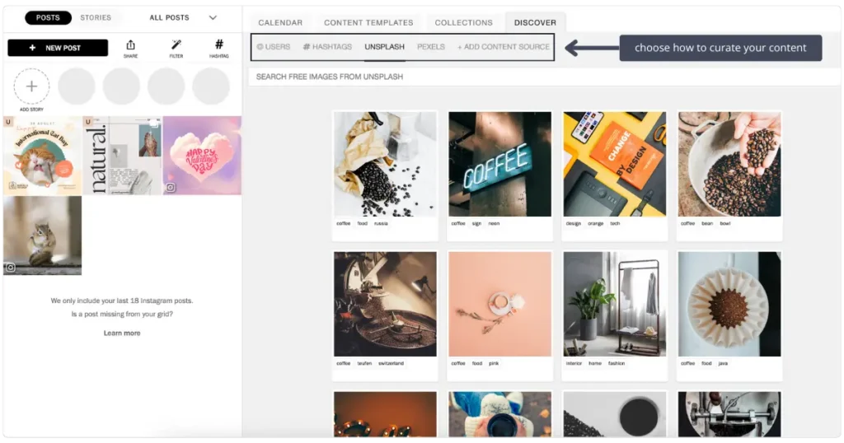This screenshot has height=443, width=844.
Task: Click the U badge on natural post
Action: [88, 122]
